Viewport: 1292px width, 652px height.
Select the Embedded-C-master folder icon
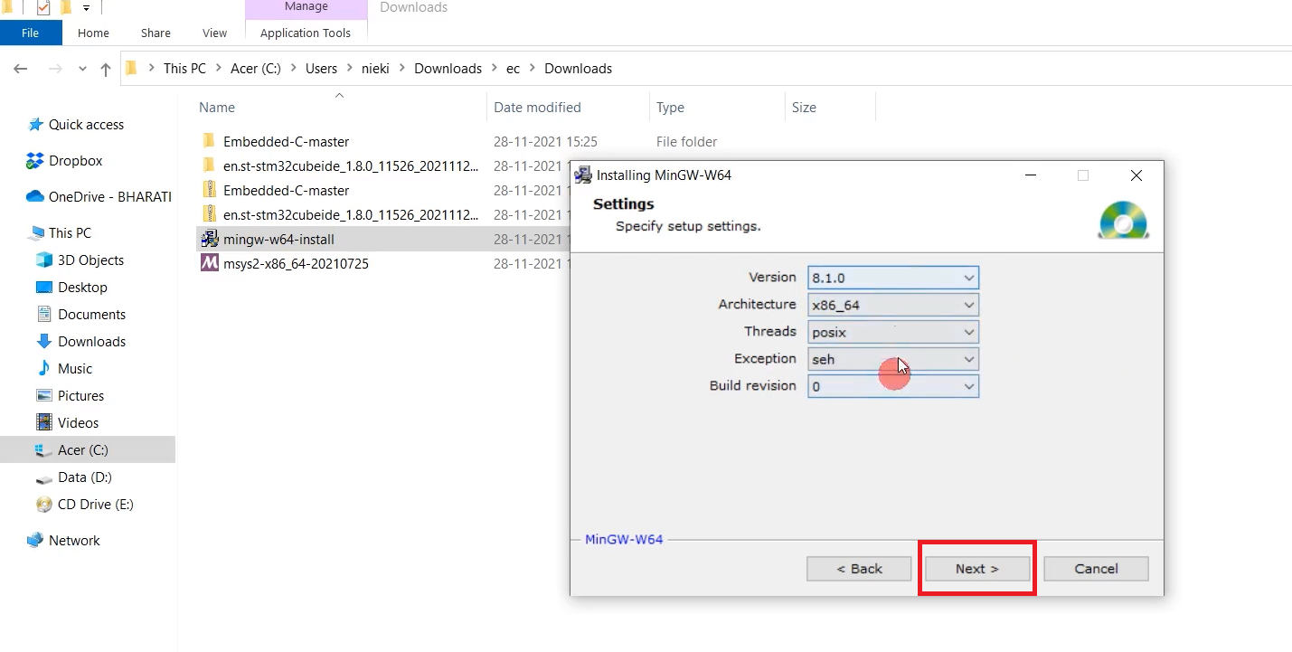pos(209,141)
